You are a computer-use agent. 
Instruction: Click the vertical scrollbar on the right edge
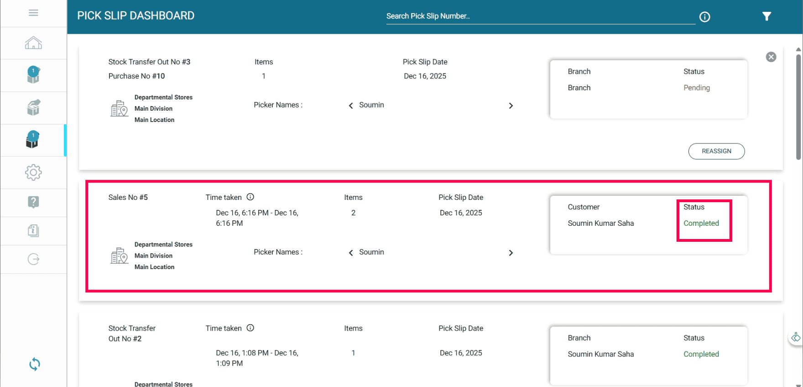pyautogui.click(x=798, y=107)
